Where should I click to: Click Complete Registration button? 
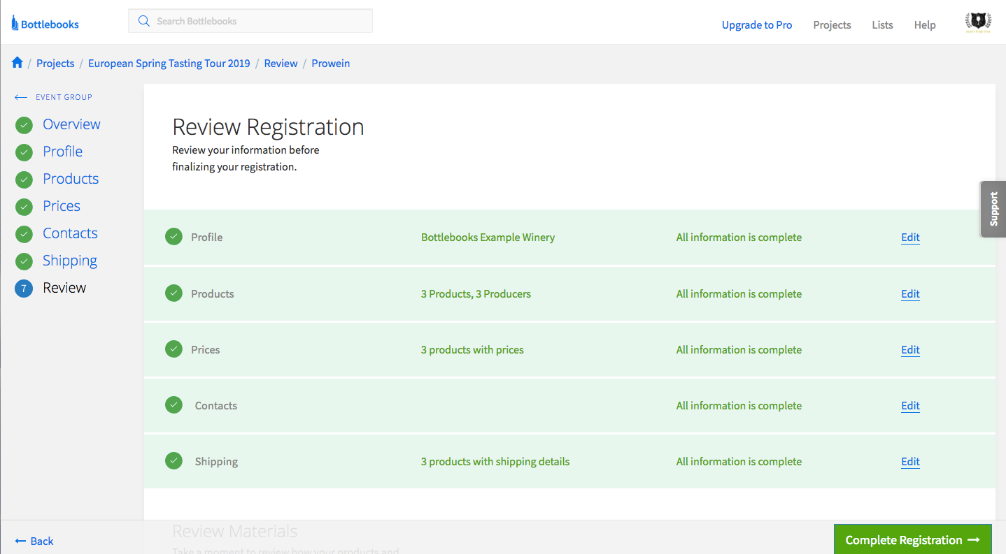[x=912, y=540]
